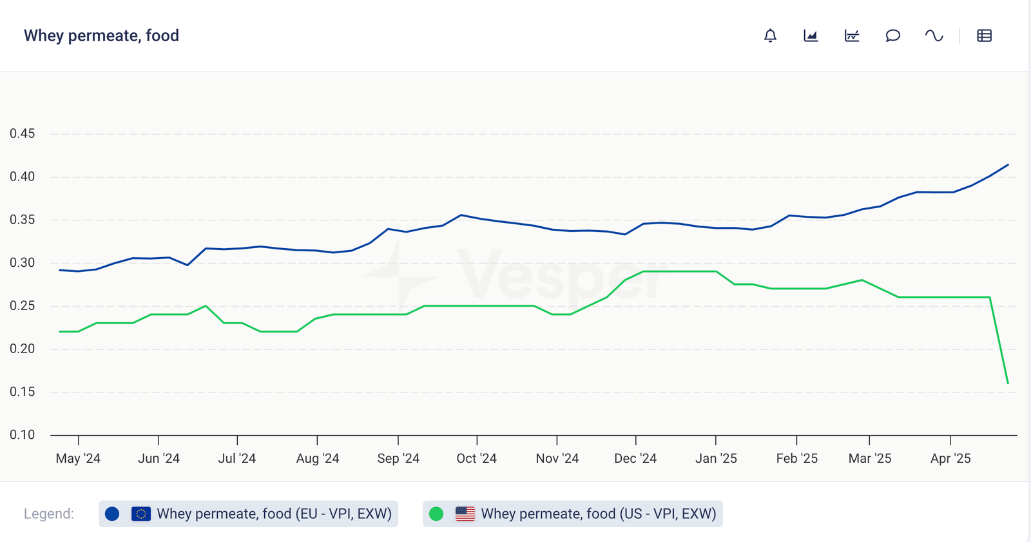Click the green US series color dot
This screenshot has width=1031, height=542.
pos(436,514)
